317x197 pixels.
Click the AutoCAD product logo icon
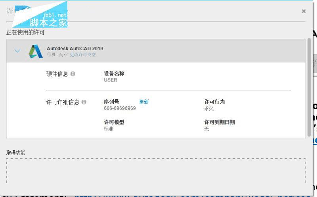click(x=36, y=51)
